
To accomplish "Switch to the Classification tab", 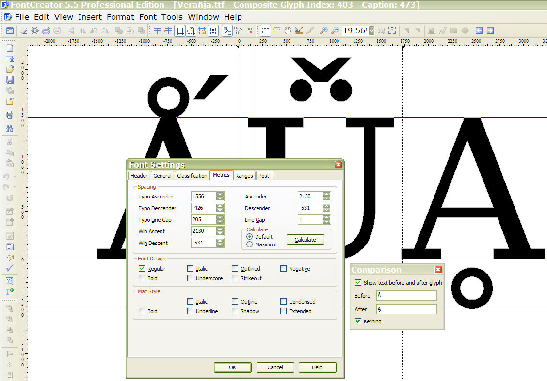I will [x=192, y=176].
